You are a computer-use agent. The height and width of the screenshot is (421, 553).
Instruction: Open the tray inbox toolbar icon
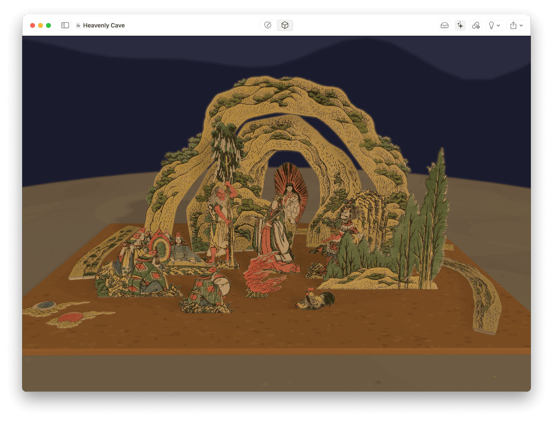click(444, 25)
